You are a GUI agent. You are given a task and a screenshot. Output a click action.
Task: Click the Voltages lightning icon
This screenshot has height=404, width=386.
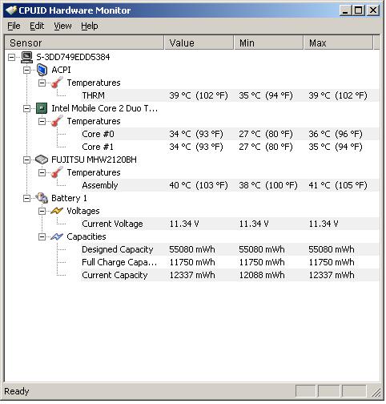[x=57, y=211]
